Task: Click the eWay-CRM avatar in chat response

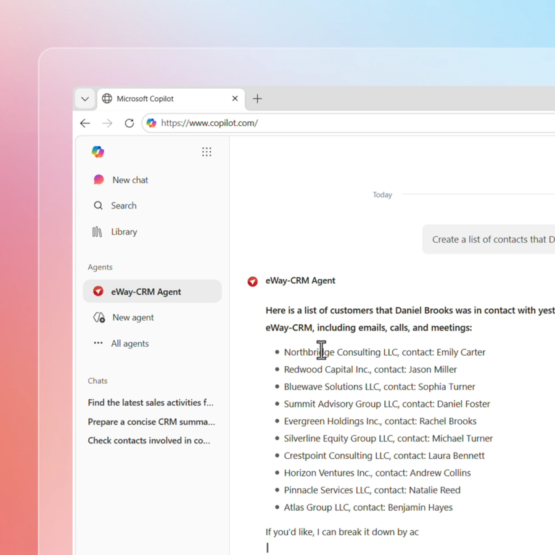Action: pyautogui.click(x=252, y=281)
